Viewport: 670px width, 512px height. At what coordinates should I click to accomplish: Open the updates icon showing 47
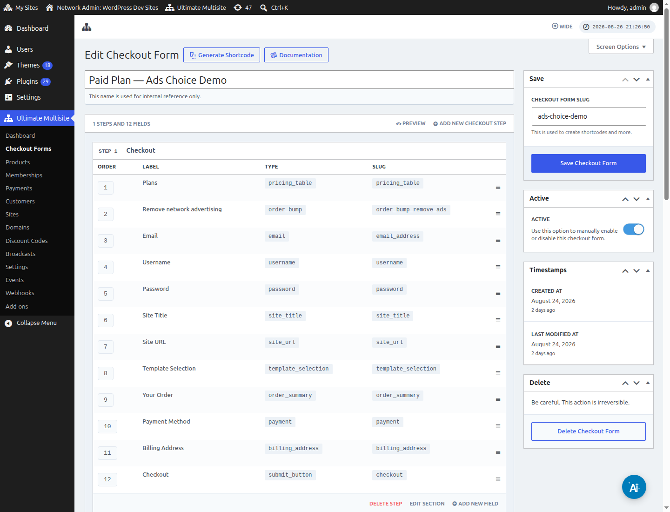coord(242,7)
